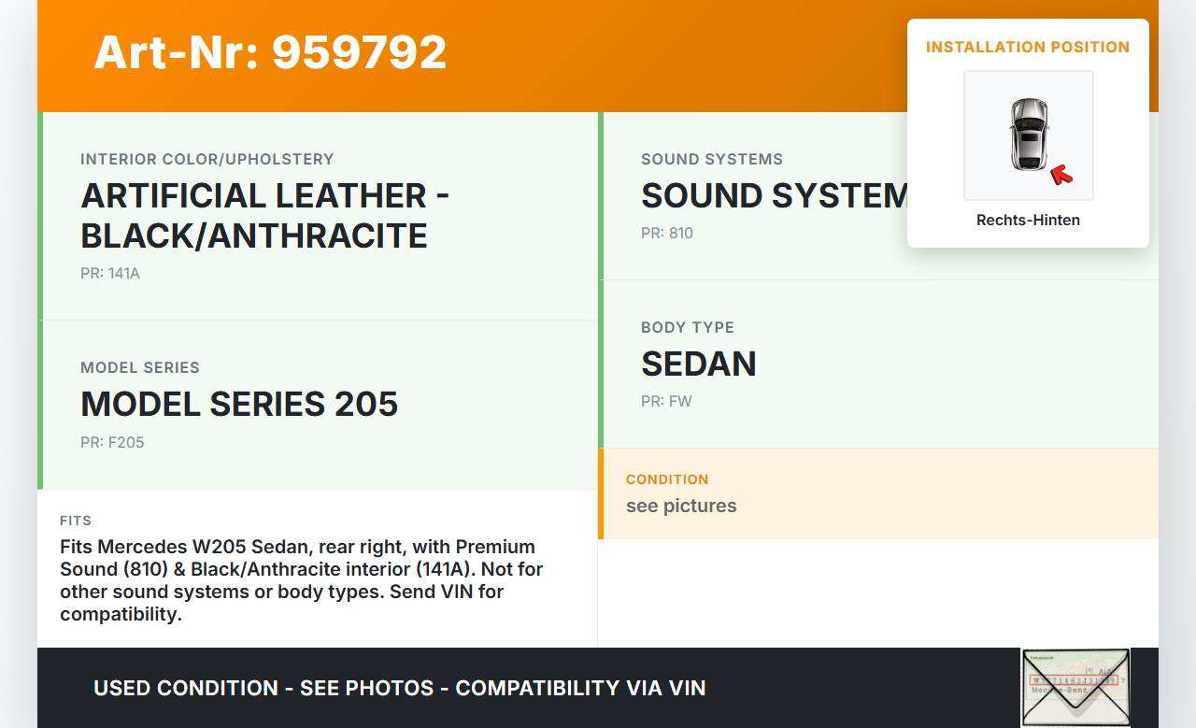Viewport: 1196px width, 728px height.
Task: Click the red arrow position marker
Action: coord(1061,174)
